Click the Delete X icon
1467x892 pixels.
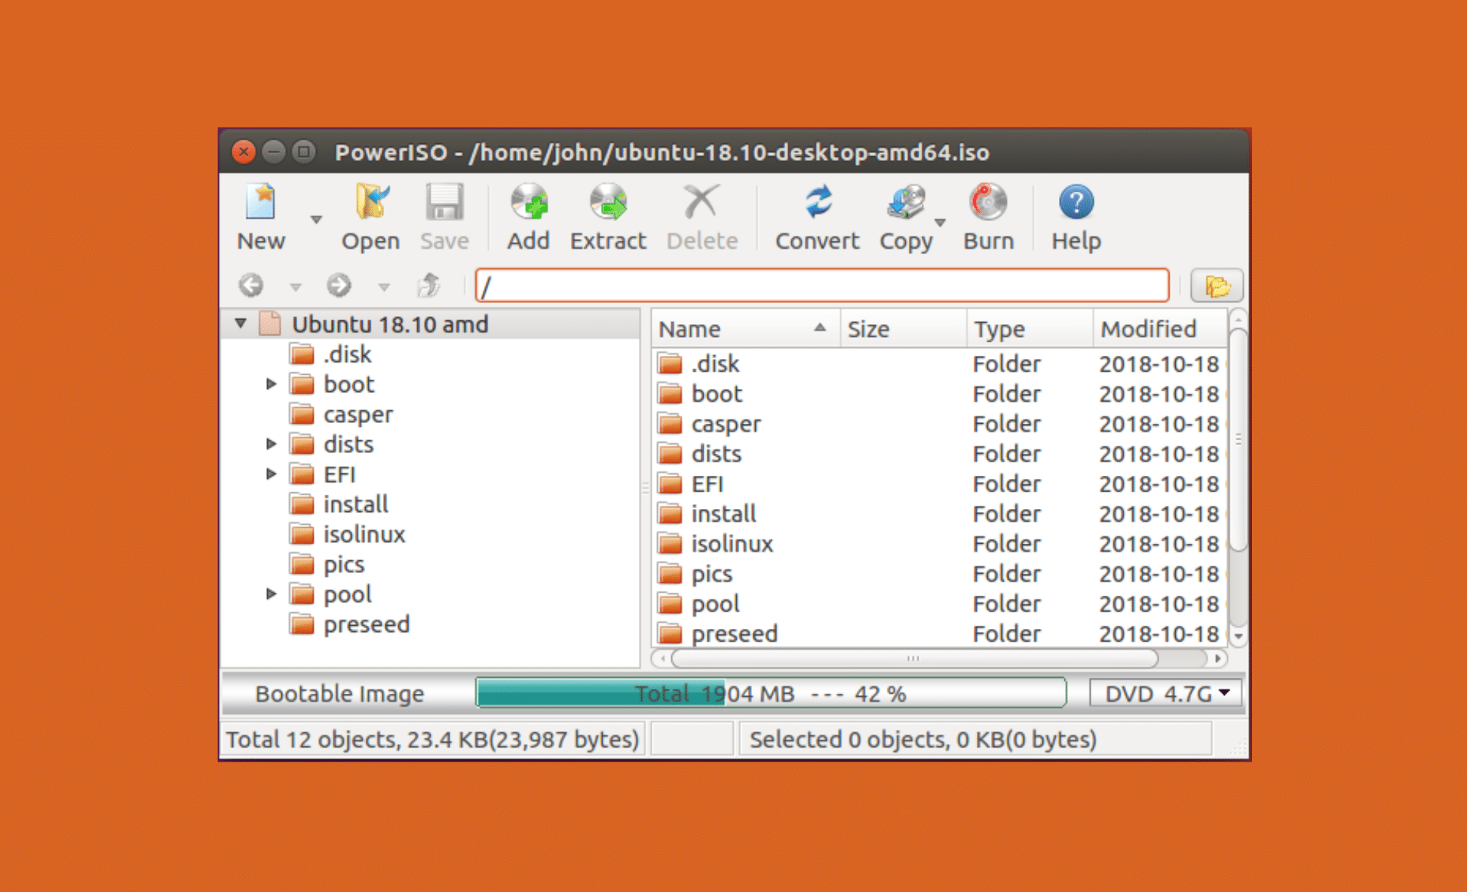click(x=701, y=203)
